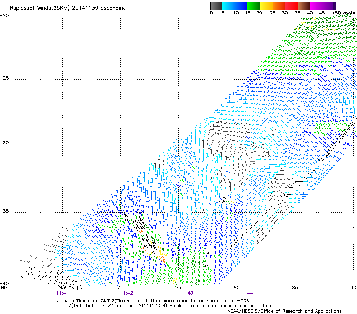Click the red 30-35 knots color swatch
Image resolution: width=357 pixels, height=314 pixels.
291,6
